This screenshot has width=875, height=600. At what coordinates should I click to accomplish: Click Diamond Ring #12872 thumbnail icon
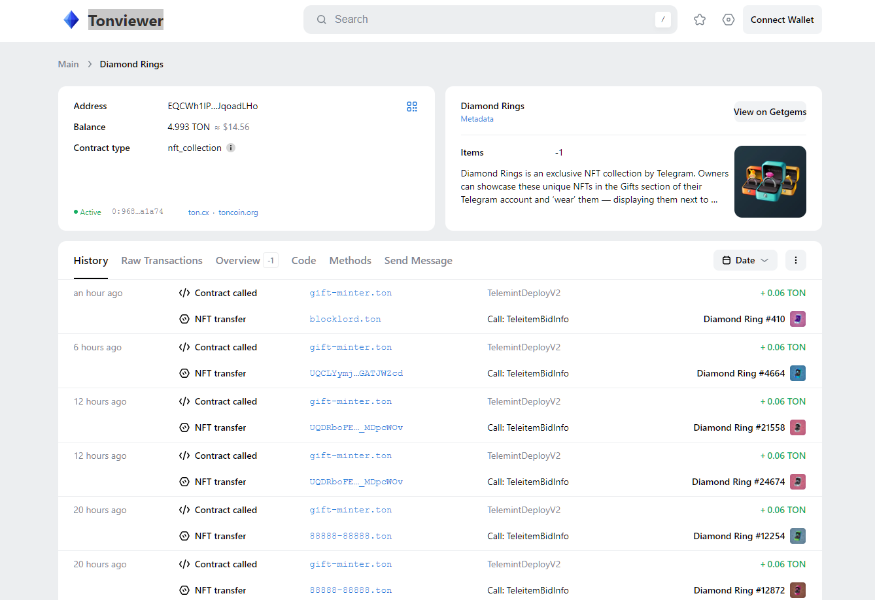tap(798, 590)
